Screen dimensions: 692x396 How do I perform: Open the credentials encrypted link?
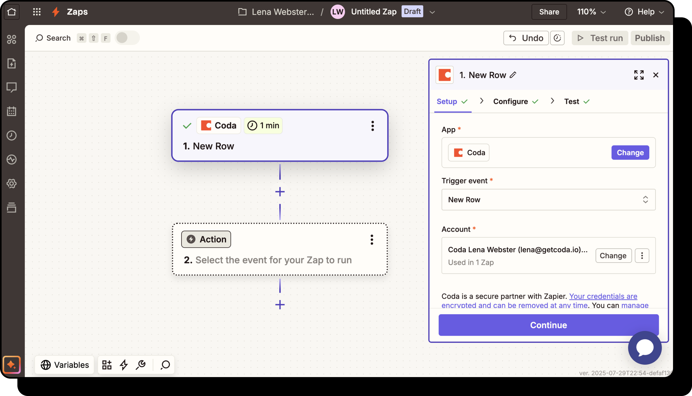pos(603,296)
